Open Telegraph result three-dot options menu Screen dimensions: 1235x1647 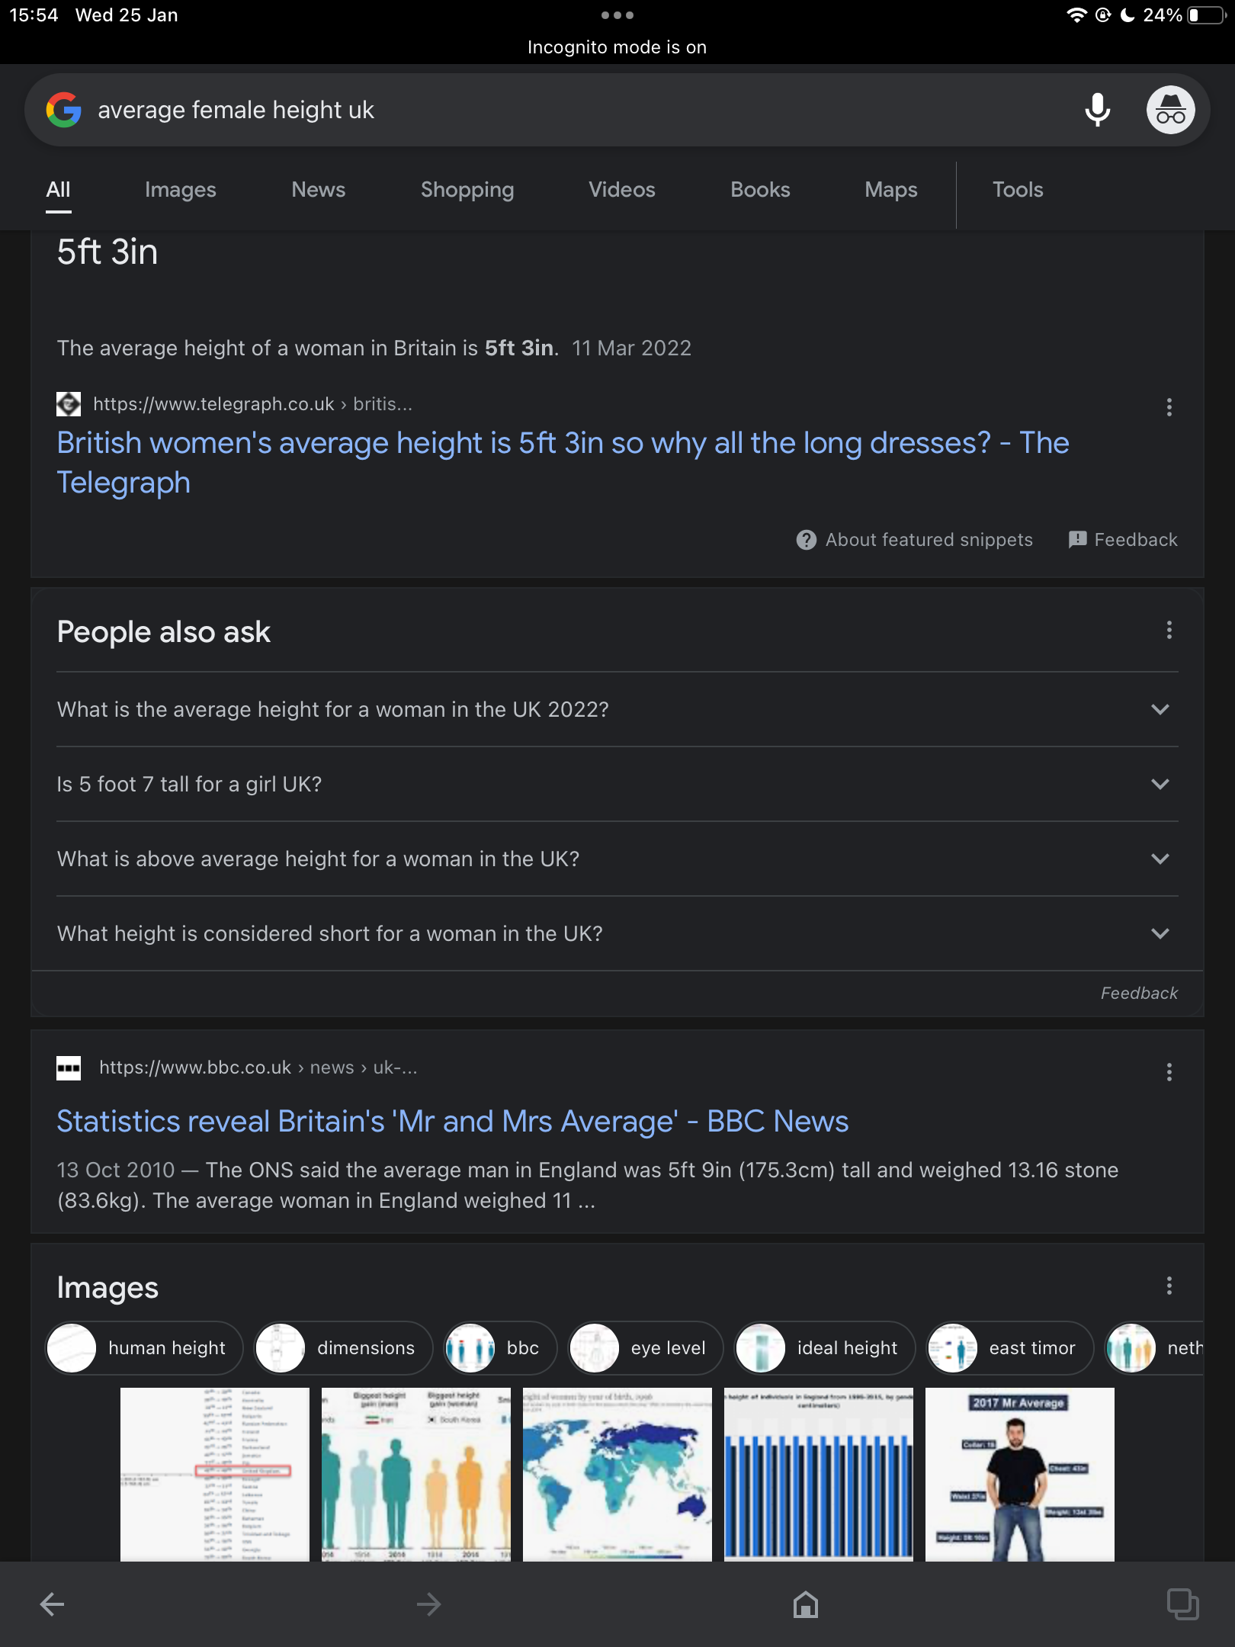(1169, 407)
